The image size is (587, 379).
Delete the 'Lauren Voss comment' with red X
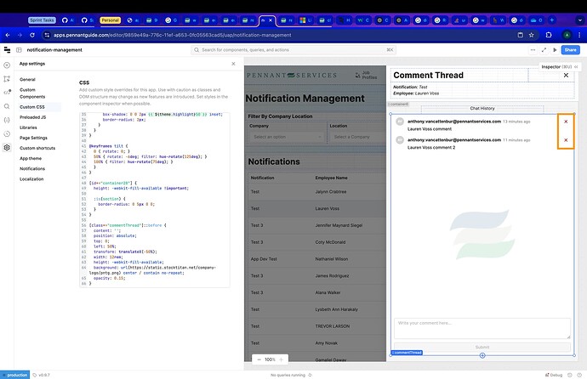pos(566,122)
